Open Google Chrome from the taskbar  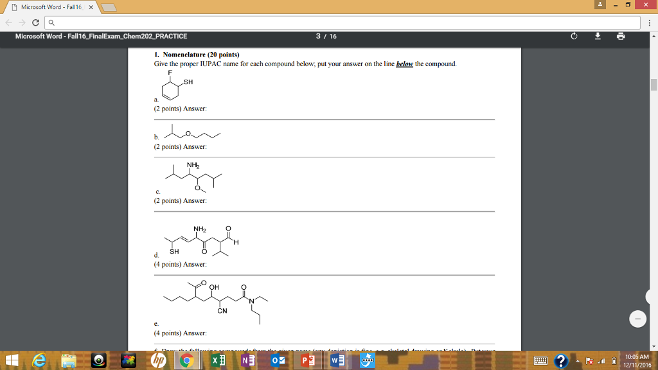[x=188, y=360]
